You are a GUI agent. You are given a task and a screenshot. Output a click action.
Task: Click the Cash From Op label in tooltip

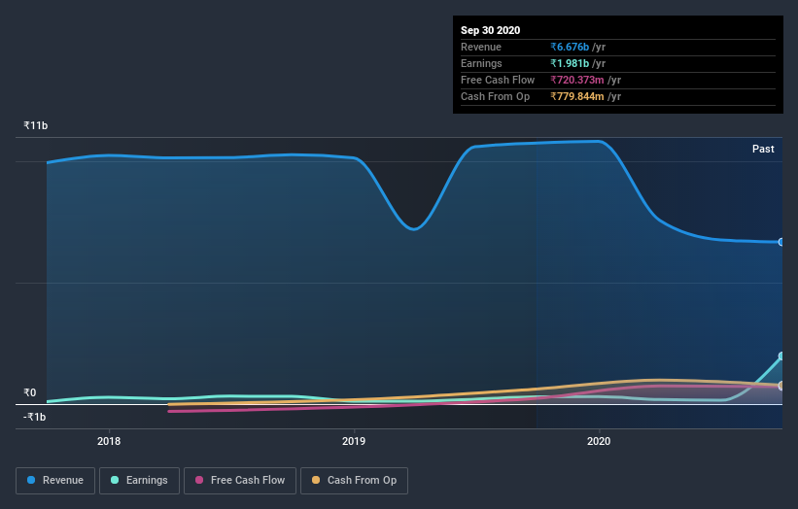tap(495, 96)
